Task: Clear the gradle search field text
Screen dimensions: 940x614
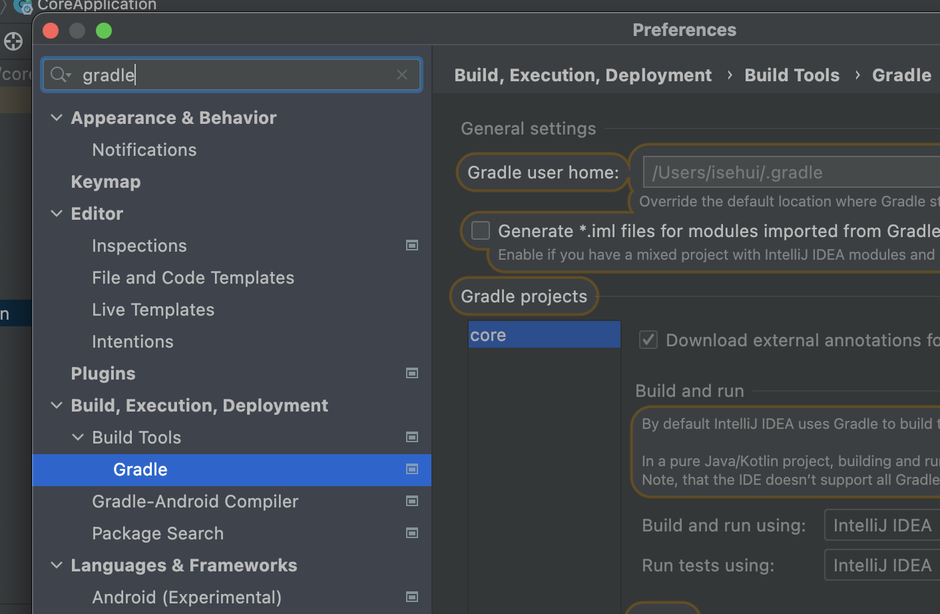Action: pyautogui.click(x=402, y=75)
